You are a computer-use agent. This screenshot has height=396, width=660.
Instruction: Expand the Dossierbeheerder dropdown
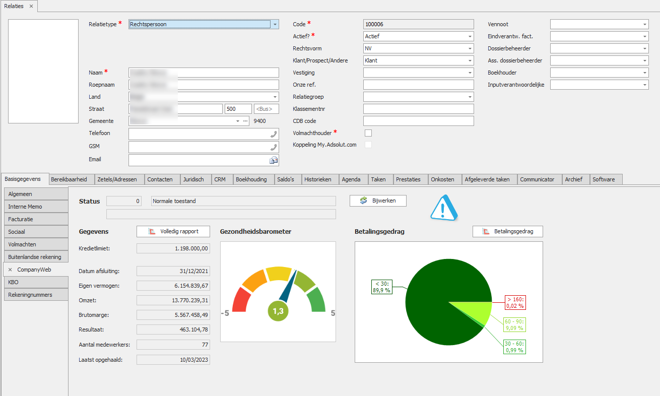(x=645, y=48)
